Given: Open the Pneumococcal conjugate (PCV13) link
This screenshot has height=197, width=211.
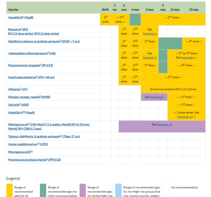Looking at the screenshot, I should click(31, 65).
